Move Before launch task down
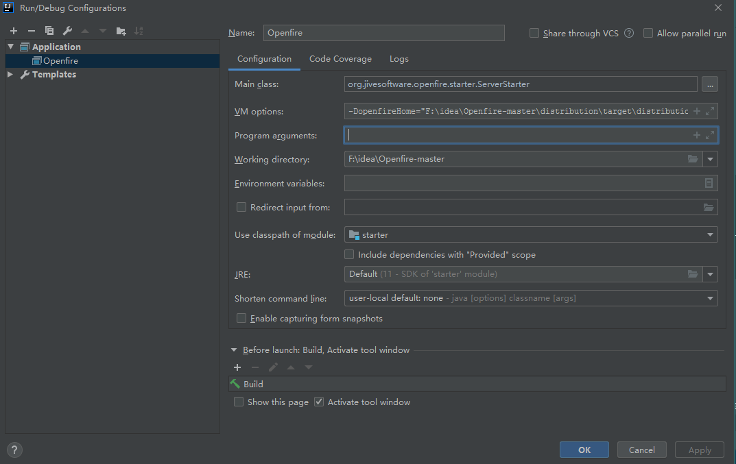This screenshot has width=736, height=464. tap(309, 367)
